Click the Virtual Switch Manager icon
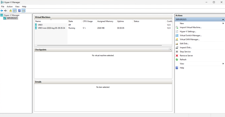Image resolution: width=225 pixels, height=117 pixels. coord(177,36)
